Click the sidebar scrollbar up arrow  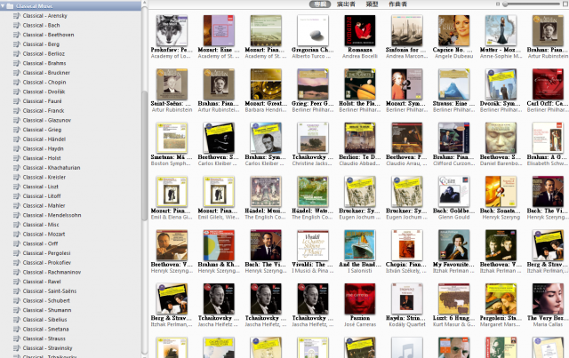click(x=144, y=3)
